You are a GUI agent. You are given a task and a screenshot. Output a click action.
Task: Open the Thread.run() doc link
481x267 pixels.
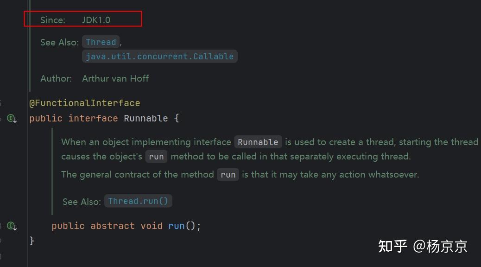point(138,201)
